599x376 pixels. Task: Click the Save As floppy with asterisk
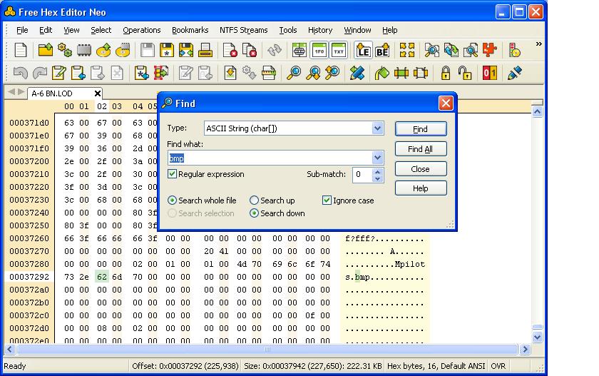click(167, 50)
